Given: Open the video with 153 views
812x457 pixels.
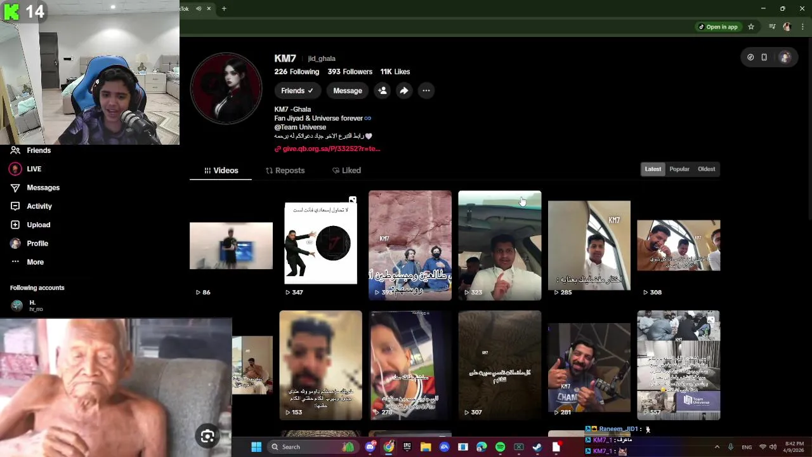Looking at the screenshot, I should point(320,365).
